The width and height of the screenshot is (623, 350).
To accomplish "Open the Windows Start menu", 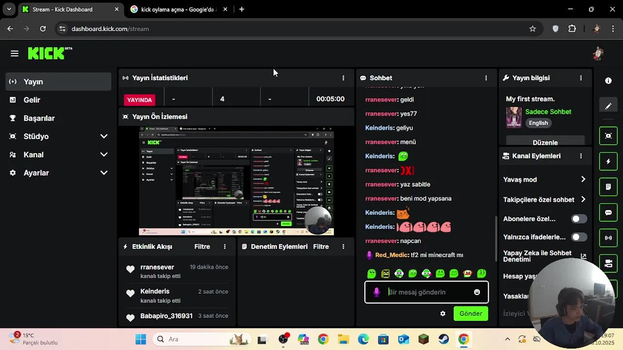I will [141, 339].
